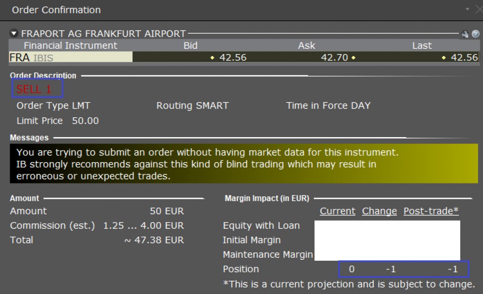Click the Position change value -1
The width and height of the screenshot is (483, 294).
(x=391, y=269)
